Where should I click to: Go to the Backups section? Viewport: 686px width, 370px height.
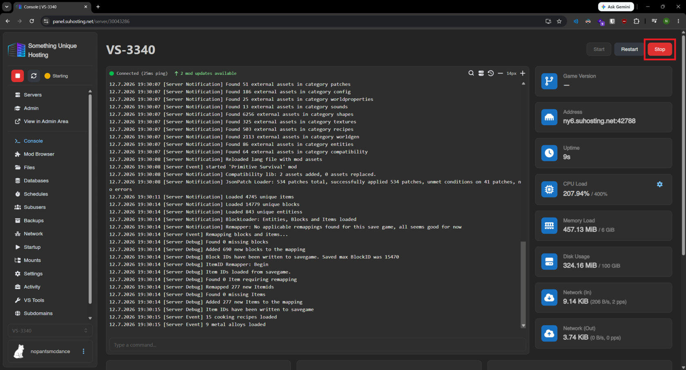(33, 221)
